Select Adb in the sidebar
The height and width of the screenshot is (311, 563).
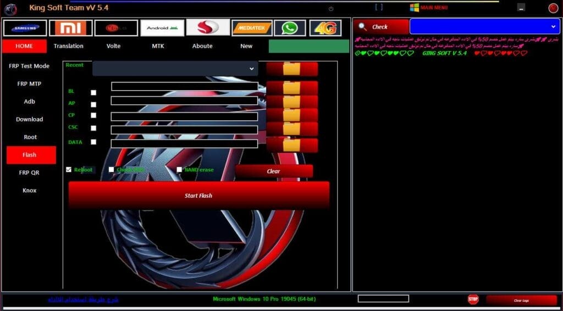pos(30,102)
